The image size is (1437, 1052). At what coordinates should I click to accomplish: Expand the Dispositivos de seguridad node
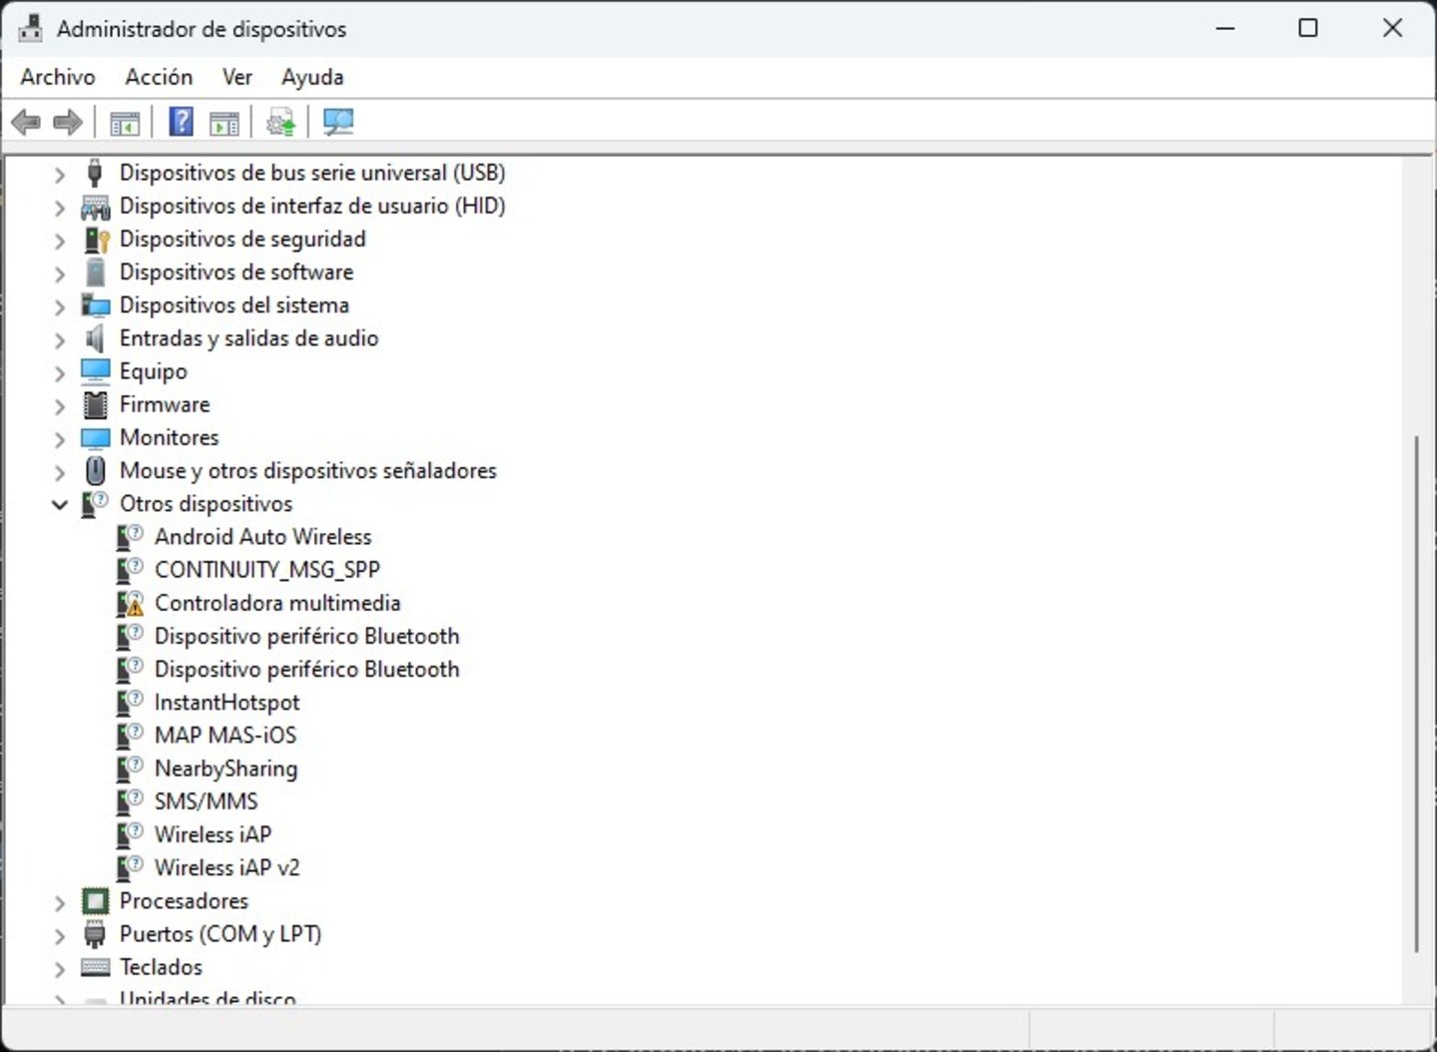(x=60, y=241)
